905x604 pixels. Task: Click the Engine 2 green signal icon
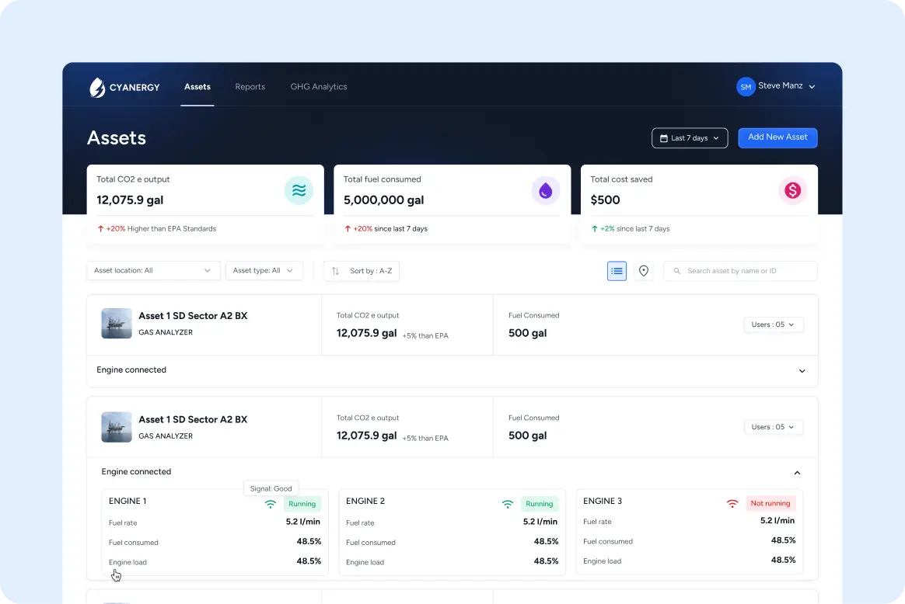pos(508,505)
